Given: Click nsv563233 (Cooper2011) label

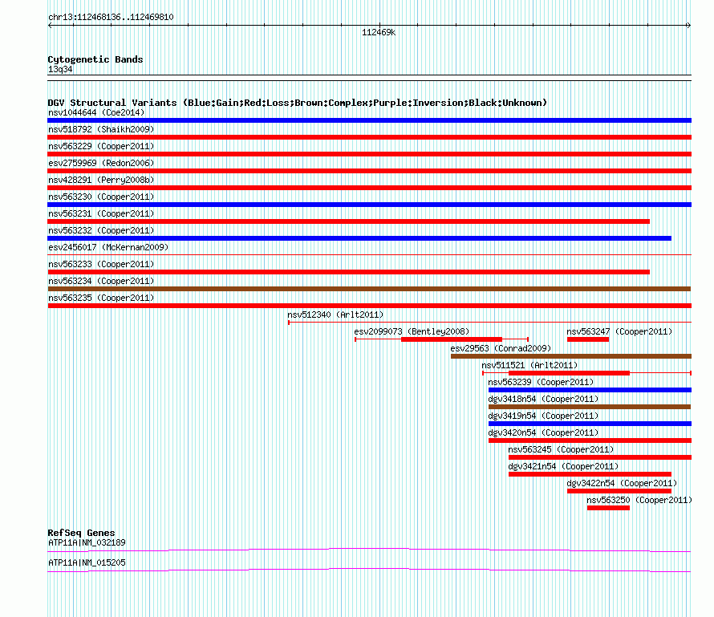Looking at the screenshot, I should point(101,264).
